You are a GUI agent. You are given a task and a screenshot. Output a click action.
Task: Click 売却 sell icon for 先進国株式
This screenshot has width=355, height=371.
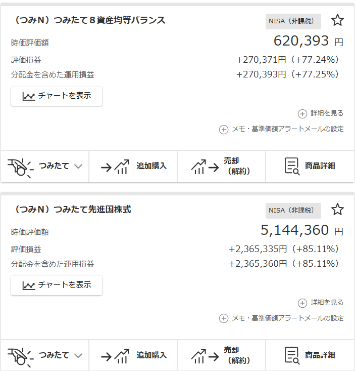205,355
